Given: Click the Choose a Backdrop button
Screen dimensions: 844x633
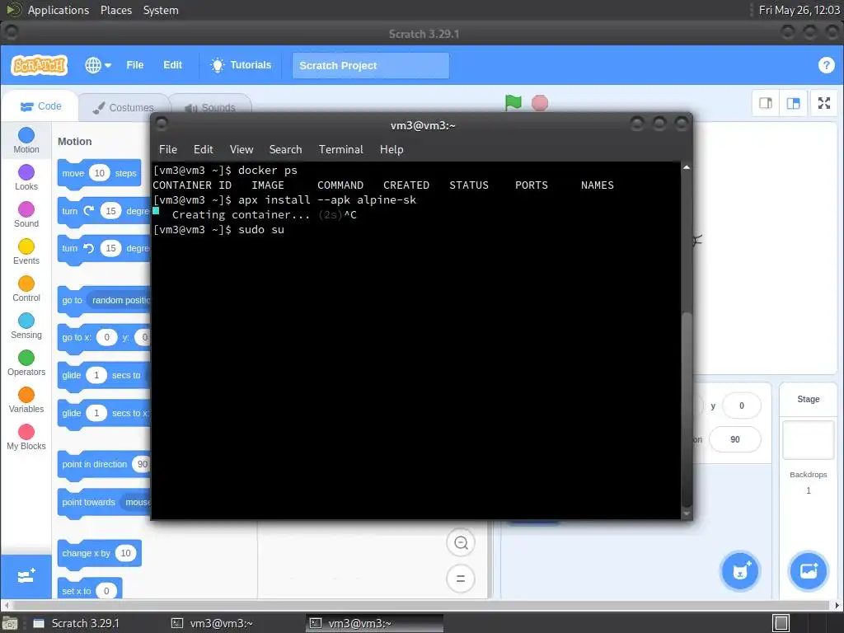Looking at the screenshot, I should click(x=808, y=570).
